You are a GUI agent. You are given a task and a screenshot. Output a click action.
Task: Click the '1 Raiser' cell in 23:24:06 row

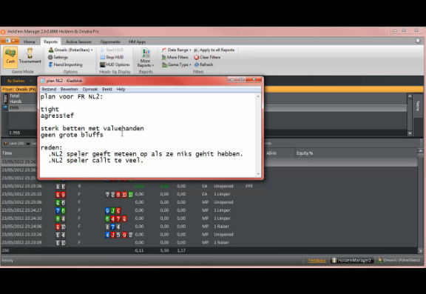click(x=221, y=227)
